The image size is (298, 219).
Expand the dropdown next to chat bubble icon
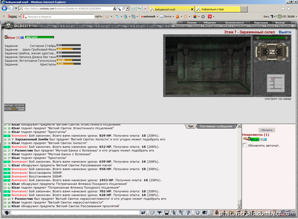111,16
